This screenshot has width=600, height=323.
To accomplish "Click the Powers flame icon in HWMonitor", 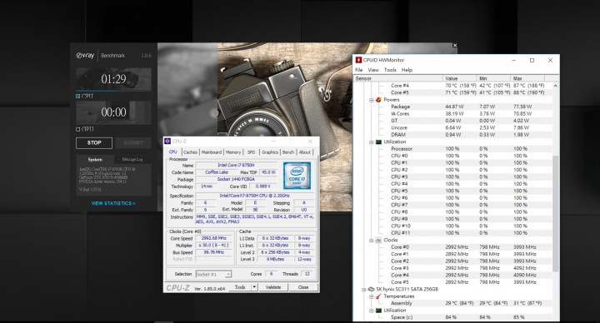I will [378, 100].
